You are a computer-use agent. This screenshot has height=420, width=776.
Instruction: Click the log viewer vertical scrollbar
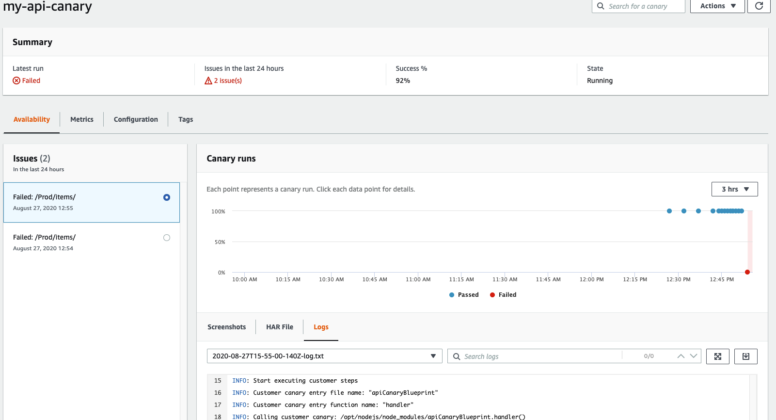click(753, 397)
